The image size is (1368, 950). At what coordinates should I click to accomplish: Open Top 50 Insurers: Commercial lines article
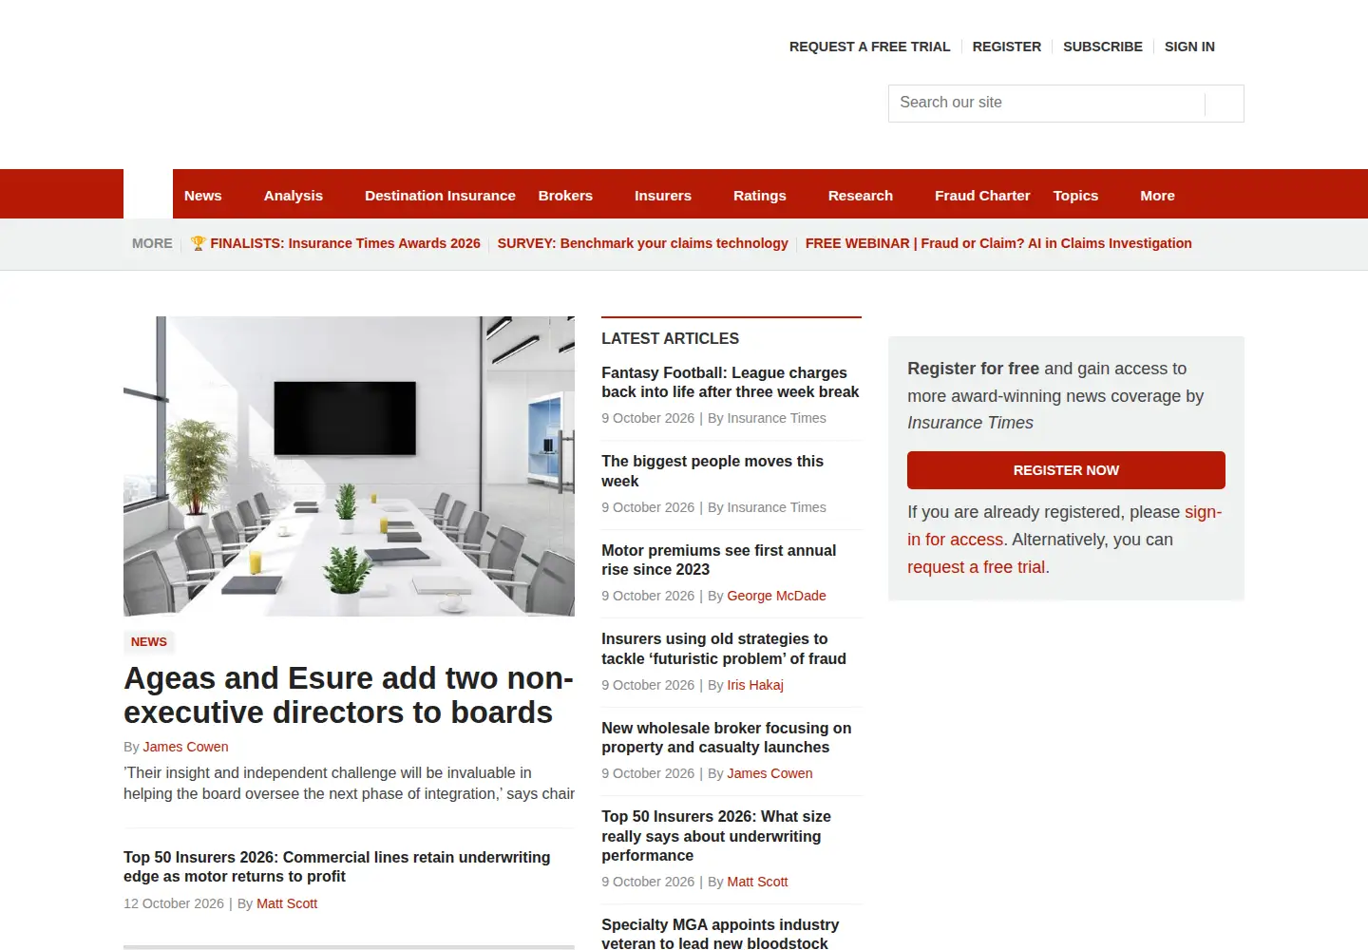click(x=337, y=866)
